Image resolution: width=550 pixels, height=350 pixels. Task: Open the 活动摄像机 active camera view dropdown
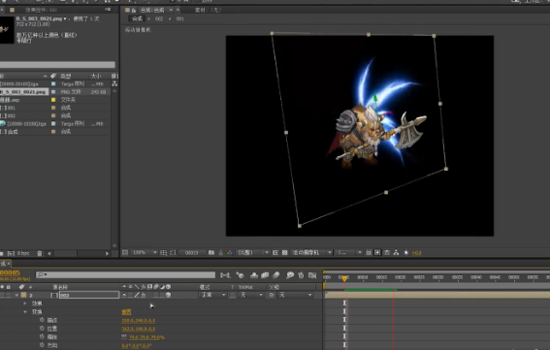click(311, 252)
